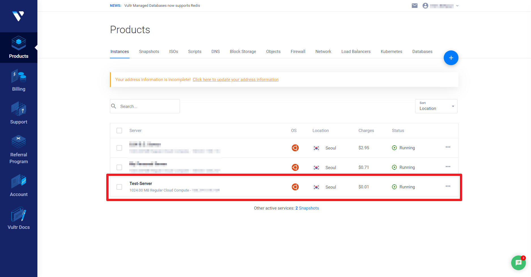
Task: Switch to the Instances tab
Action: pyautogui.click(x=120, y=52)
